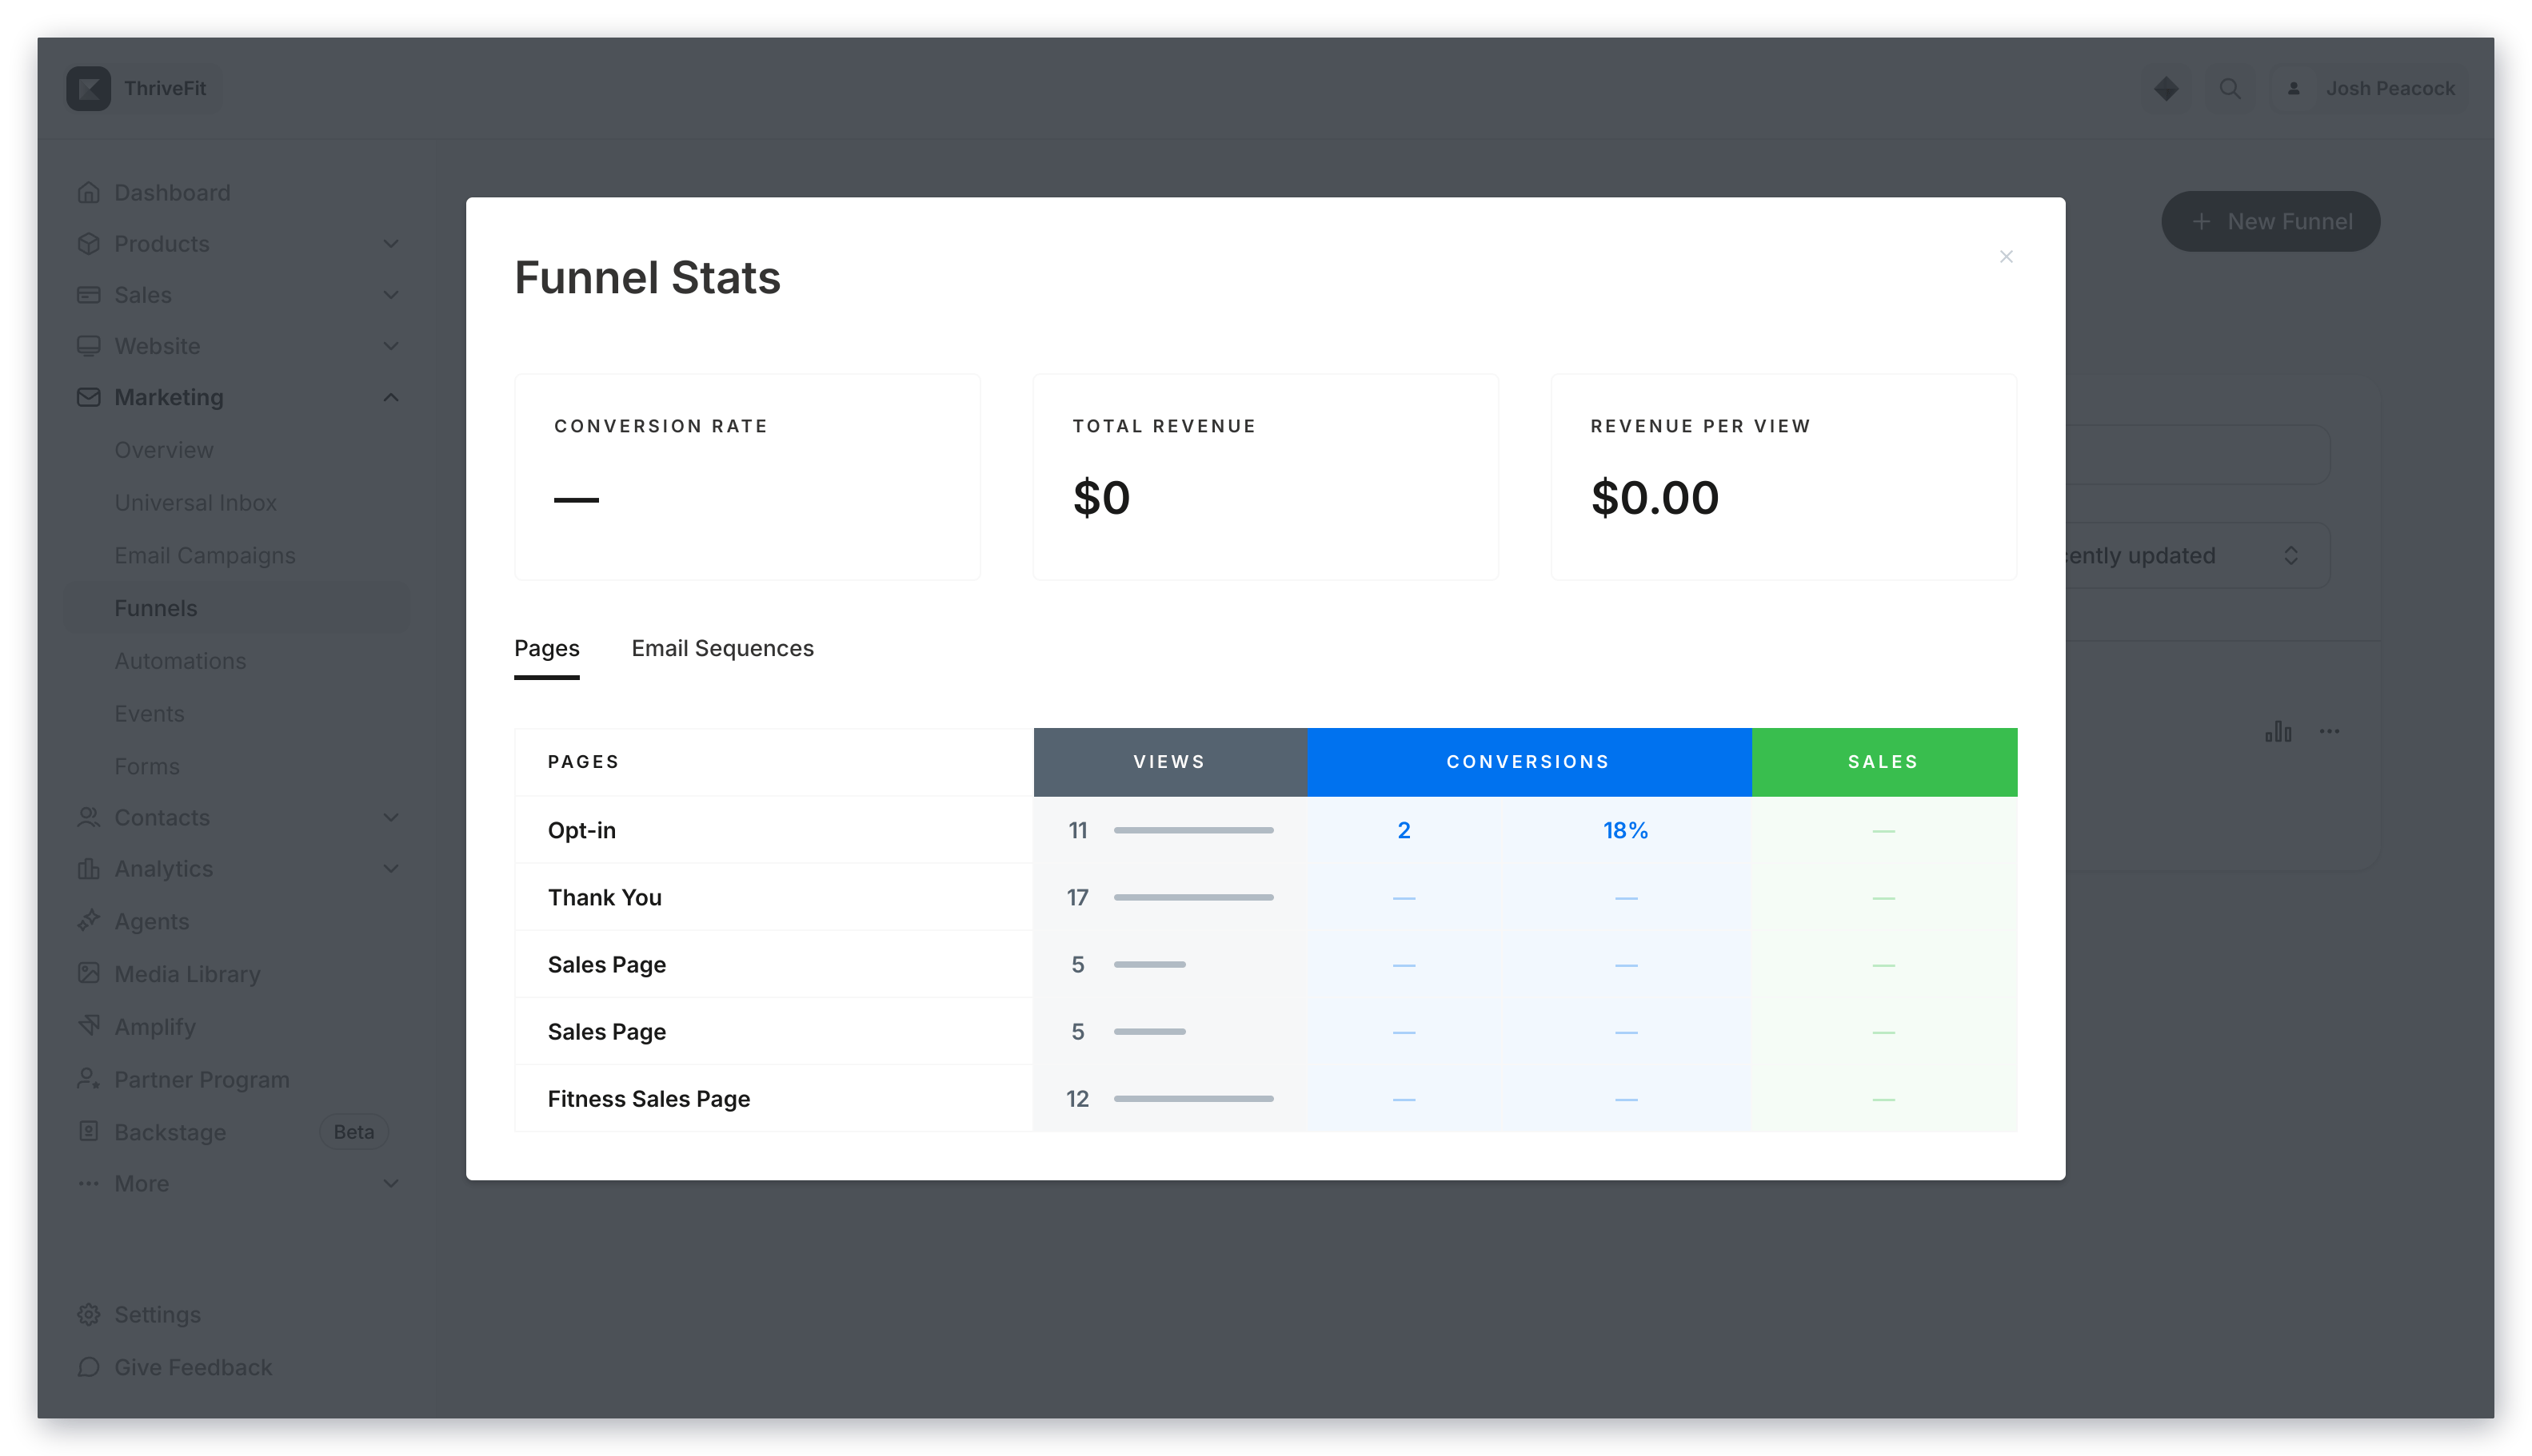This screenshot has width=2532, height=1456.
Task: Open the diamond upgrade icon in header
Action: [x=2166, y=88]
